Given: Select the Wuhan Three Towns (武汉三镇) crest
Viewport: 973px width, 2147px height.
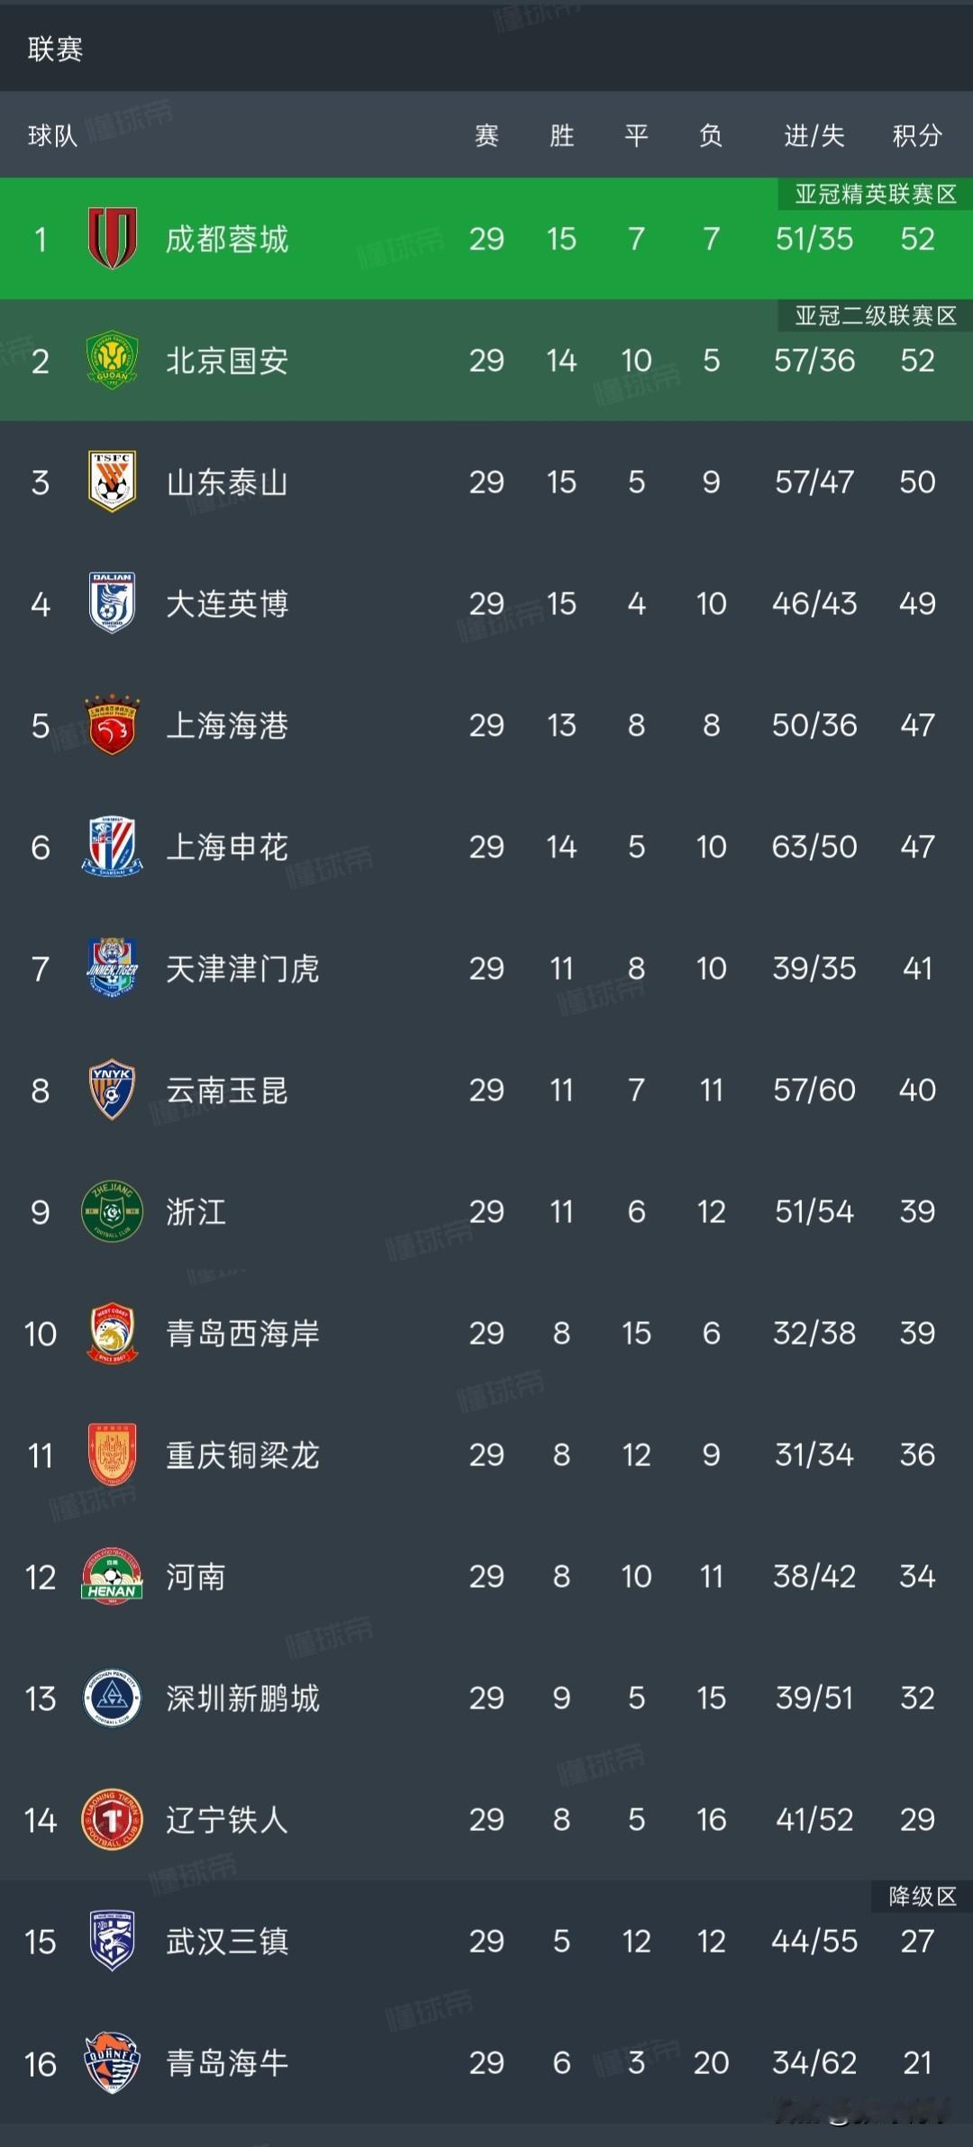Looking at the screenshot, I should [112, 1941].
